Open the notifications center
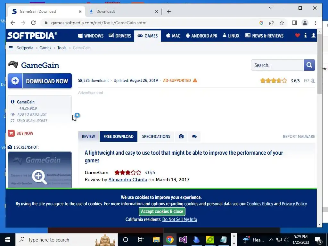 pyautogui.click(x=318, y=240)
